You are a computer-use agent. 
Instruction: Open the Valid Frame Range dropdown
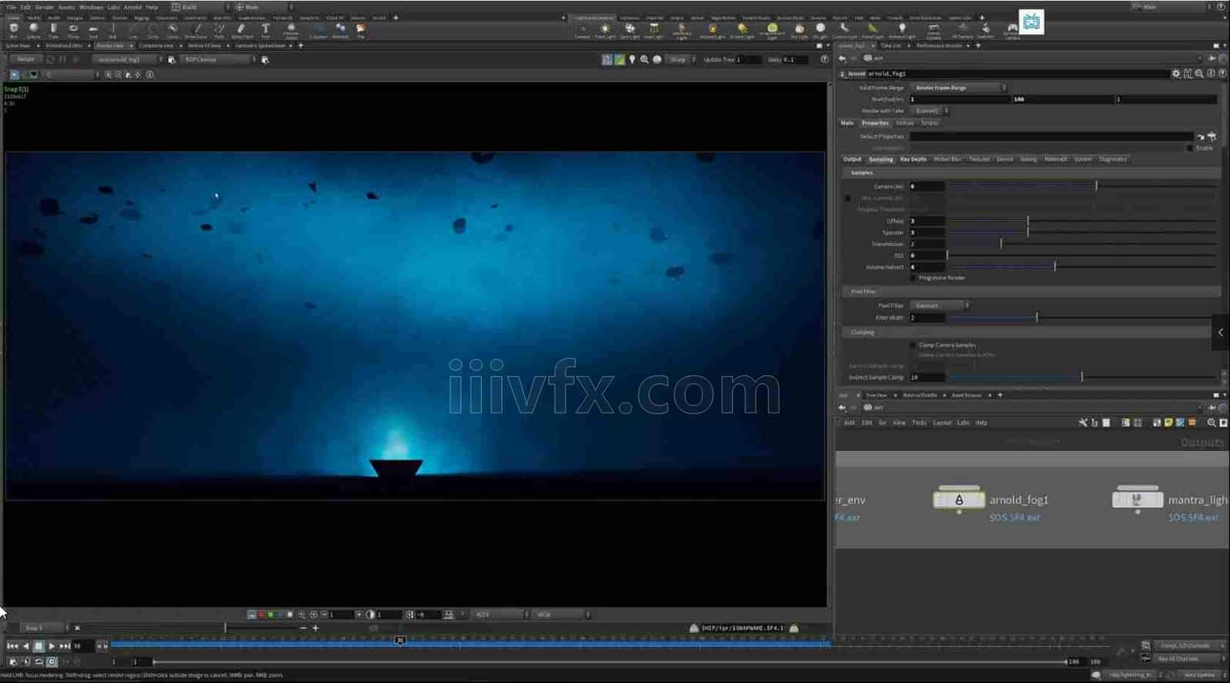pos(958,88)
